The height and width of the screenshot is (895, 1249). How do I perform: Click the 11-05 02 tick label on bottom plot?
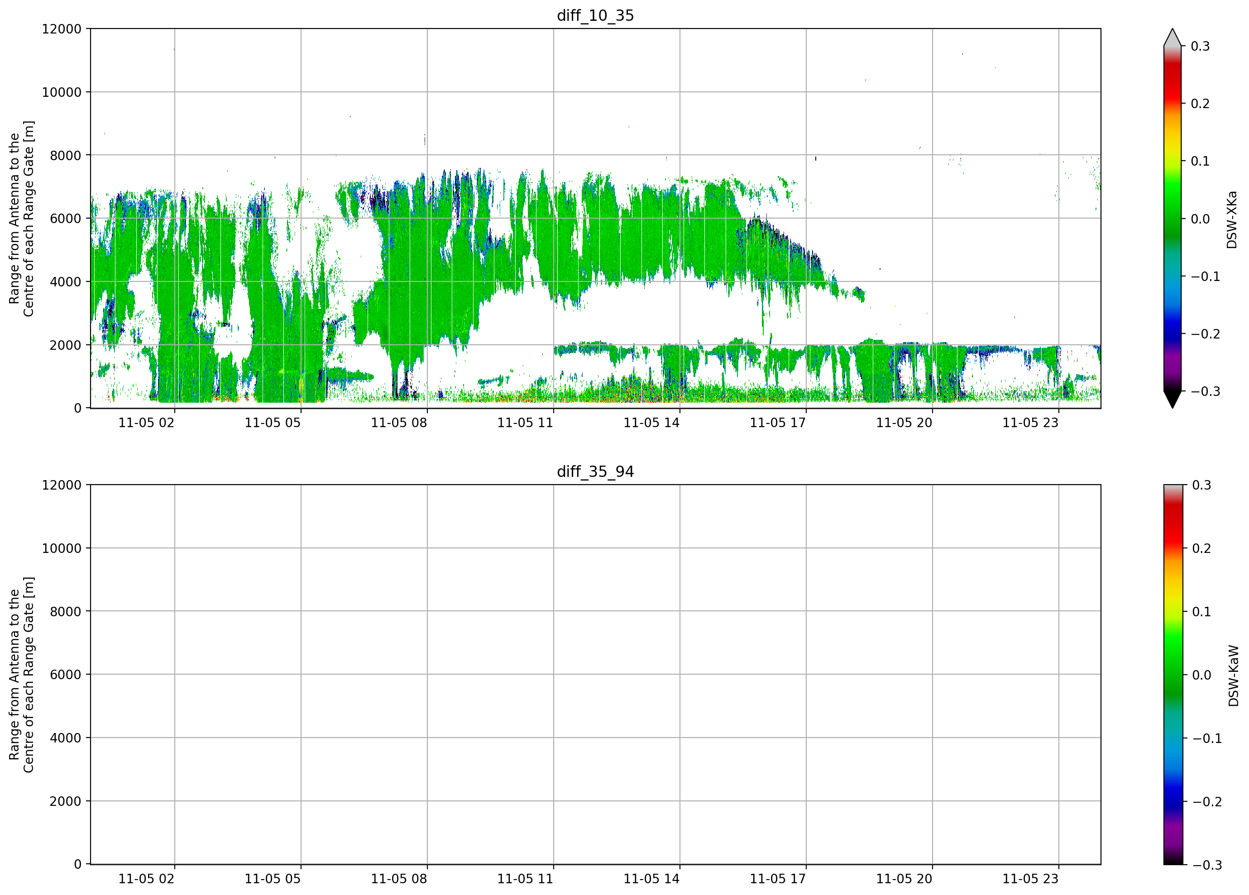click(x=146, y=879)
